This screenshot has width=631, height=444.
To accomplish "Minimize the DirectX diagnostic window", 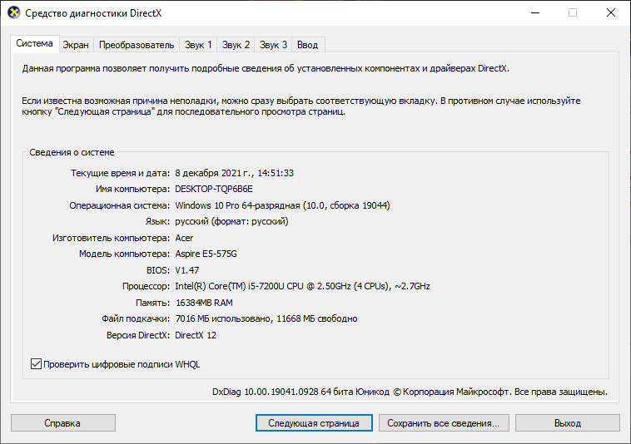I will tap(535, 12).
